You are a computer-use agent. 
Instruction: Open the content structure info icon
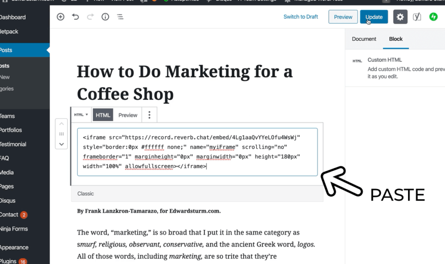coord(104,16)
